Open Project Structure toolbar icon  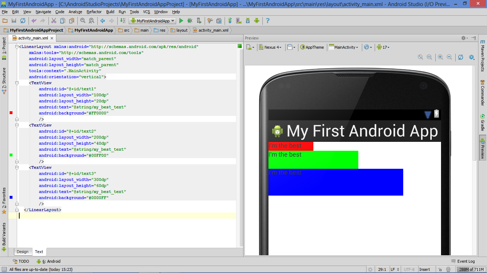pos(219,21)
